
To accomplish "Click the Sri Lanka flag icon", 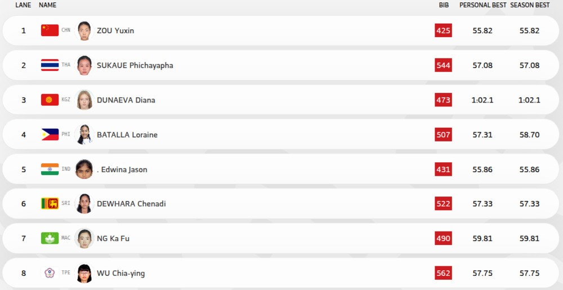I will (x=50, y=203).
